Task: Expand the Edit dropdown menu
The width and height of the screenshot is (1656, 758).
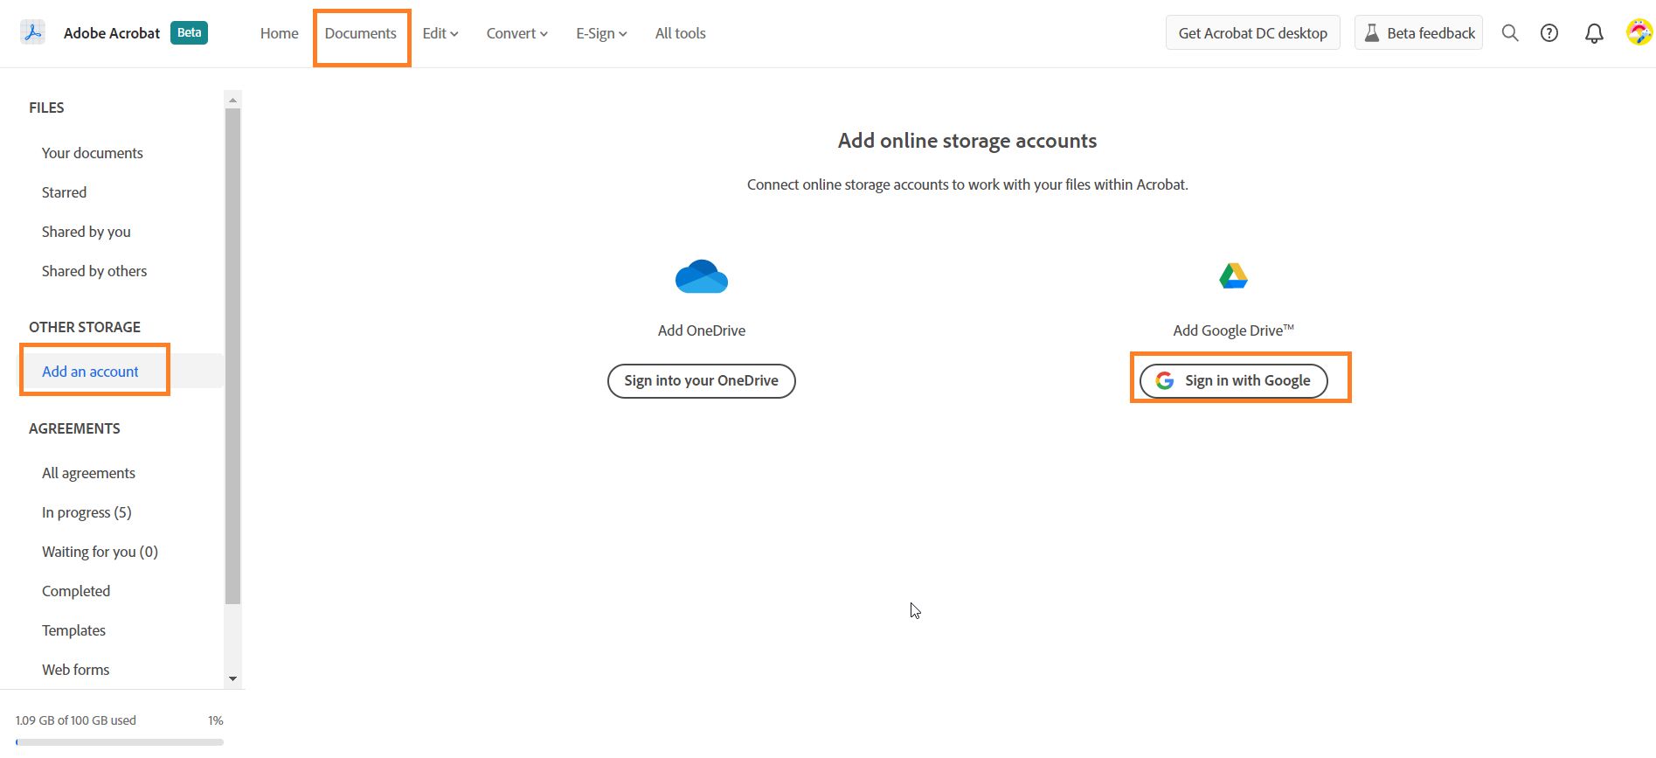Action: click(x=440, y=33)
